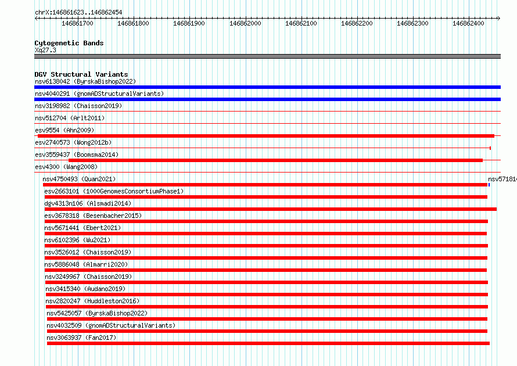Click the red bar under esv9554

coord(266,136)
